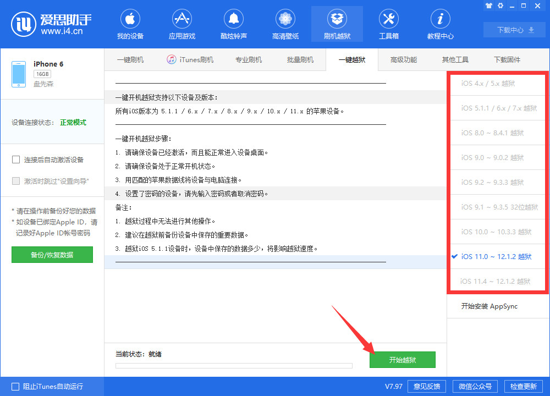550x396 pixels.
Task: Open the 下载固件 tab
Action: pyautogui.click(x=507, y=60)
